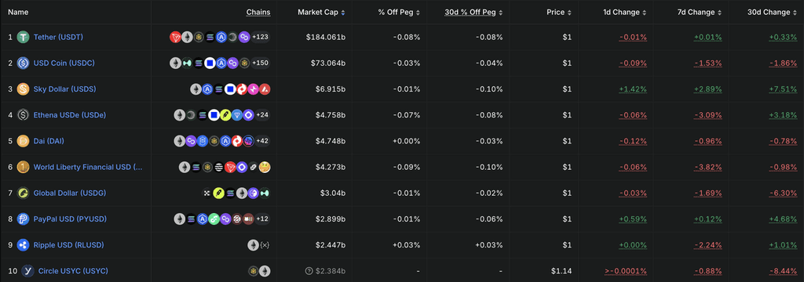Open the Global Dollar (USDG) link
804x282 pixels.
[70, 193]
